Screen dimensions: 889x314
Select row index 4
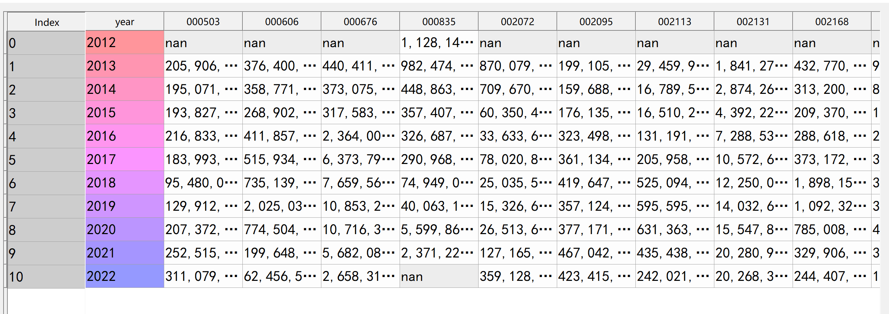coord(46,136)
